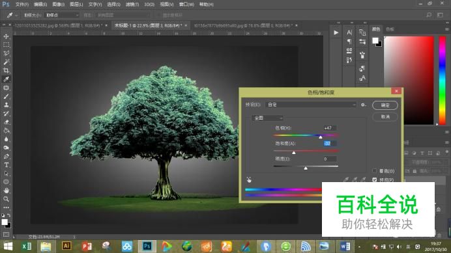Toggle the Preview (预览) checkbox
The width and height of the screenshot is (451, 253).
click(x=374, y=180)
